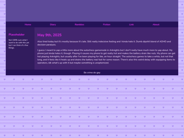Image resolution: width=184 pixels, height=138 pixels.
Task: Open the Rambles section
Action: [x=79, y=25]
